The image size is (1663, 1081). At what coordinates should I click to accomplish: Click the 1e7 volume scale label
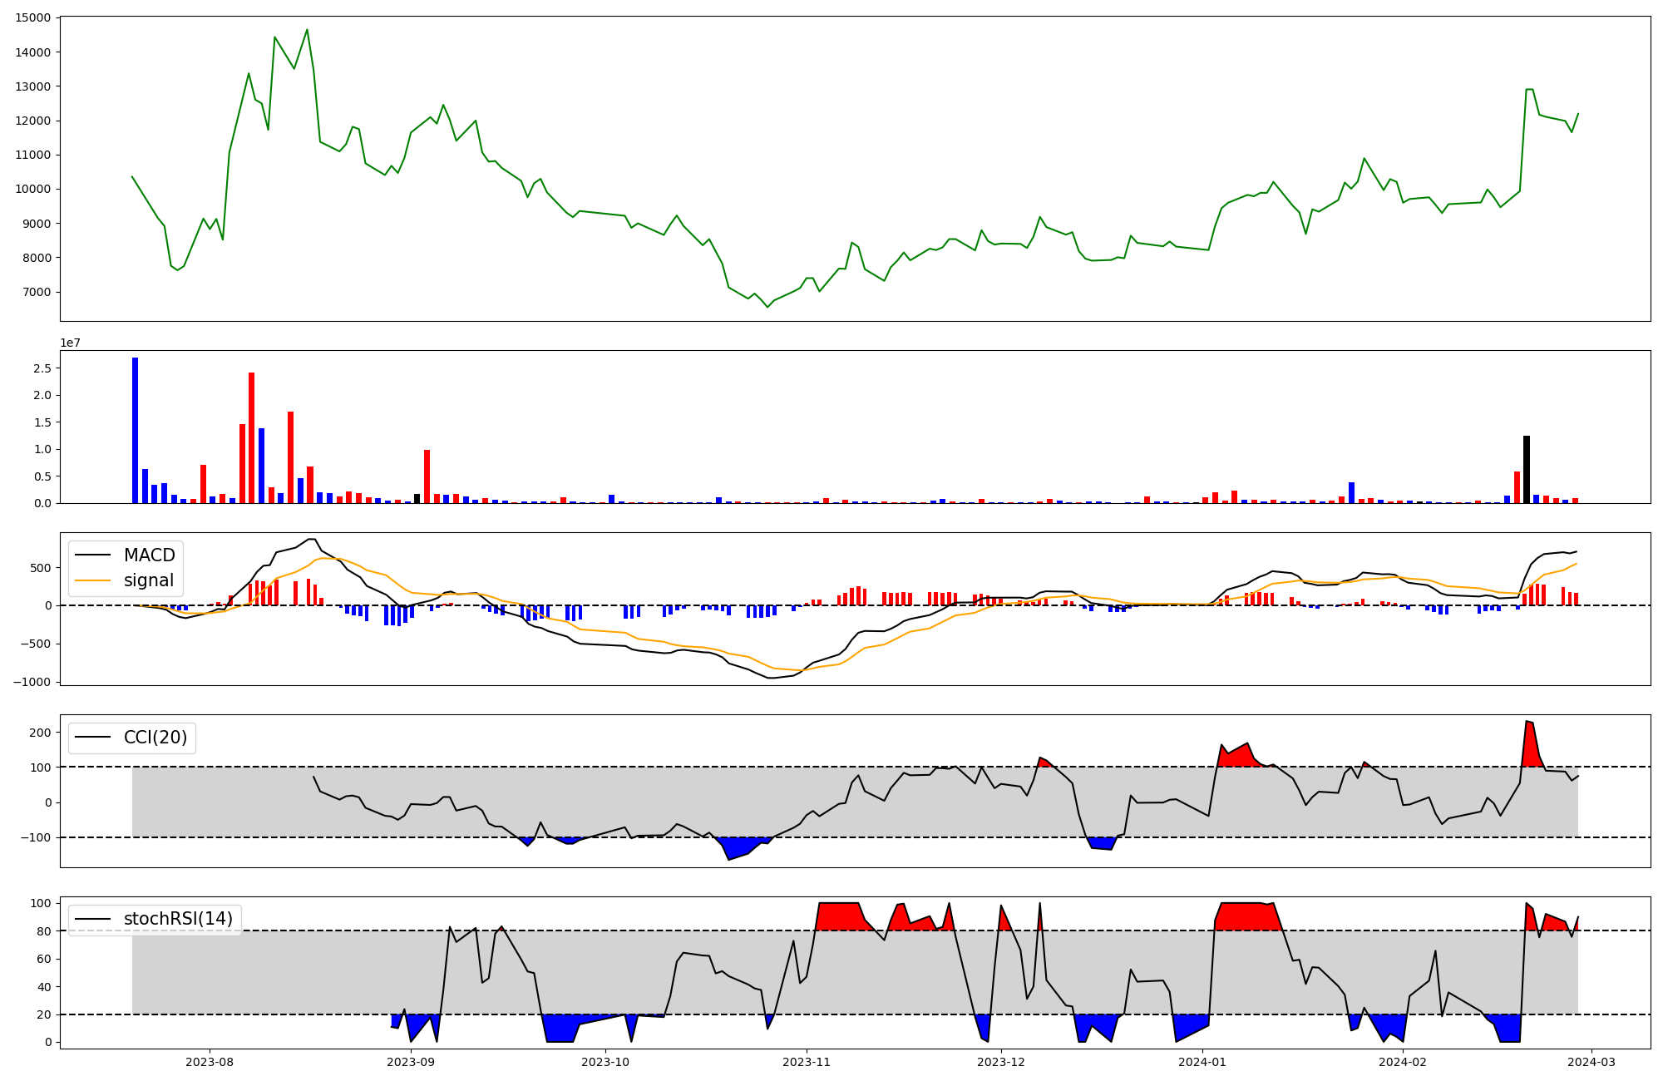[70, 343]
